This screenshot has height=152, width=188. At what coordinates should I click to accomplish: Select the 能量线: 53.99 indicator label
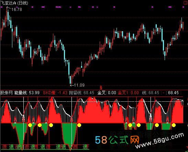pyautogui.click(x=27, y=93)
